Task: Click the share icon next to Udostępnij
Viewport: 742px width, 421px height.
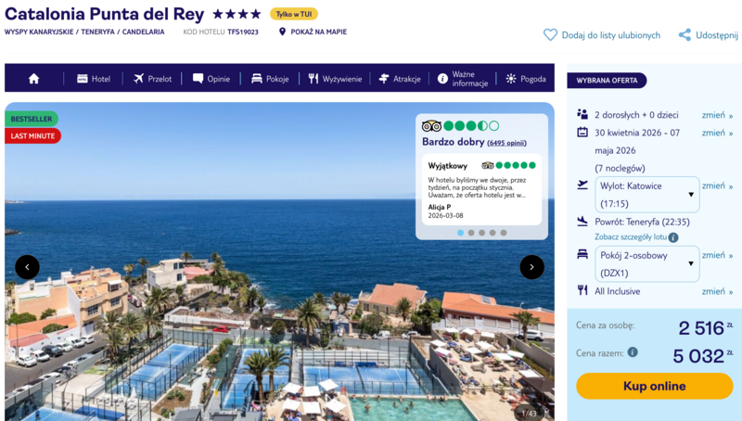Action: tap(684, 35)
